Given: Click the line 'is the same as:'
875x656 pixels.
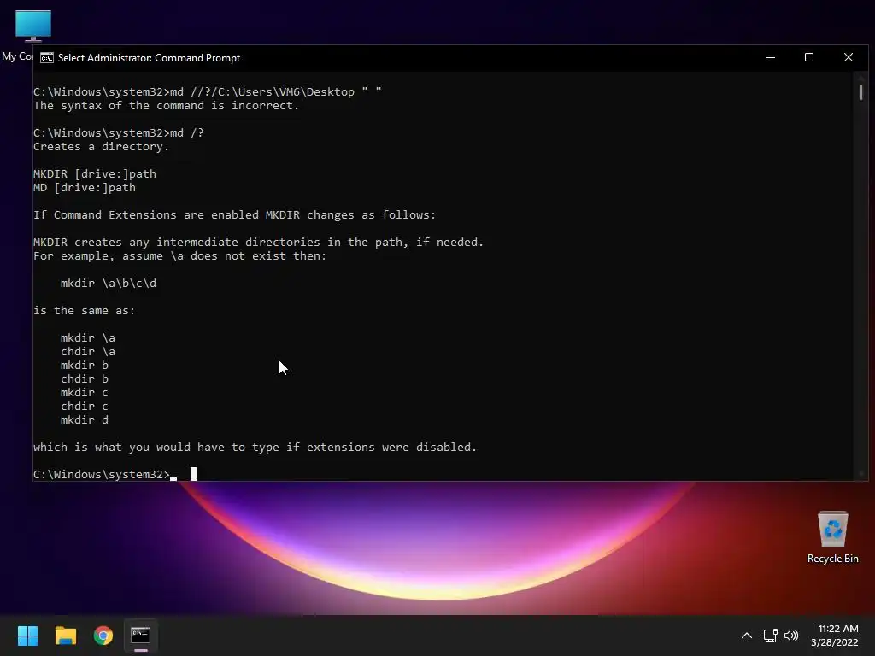Looking at the screenshot, I should (x=85, y=311).
